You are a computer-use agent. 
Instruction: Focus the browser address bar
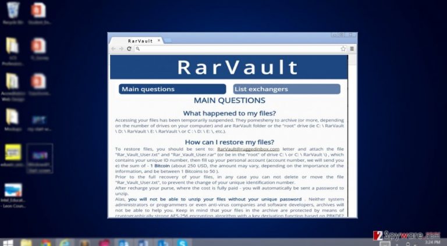[x=239, y=49]
